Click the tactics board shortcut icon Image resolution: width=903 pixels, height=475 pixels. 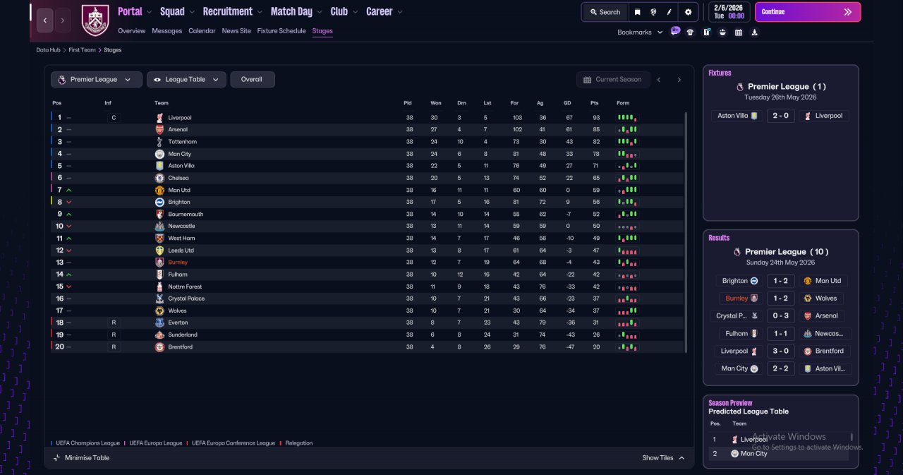pos(706,32)
